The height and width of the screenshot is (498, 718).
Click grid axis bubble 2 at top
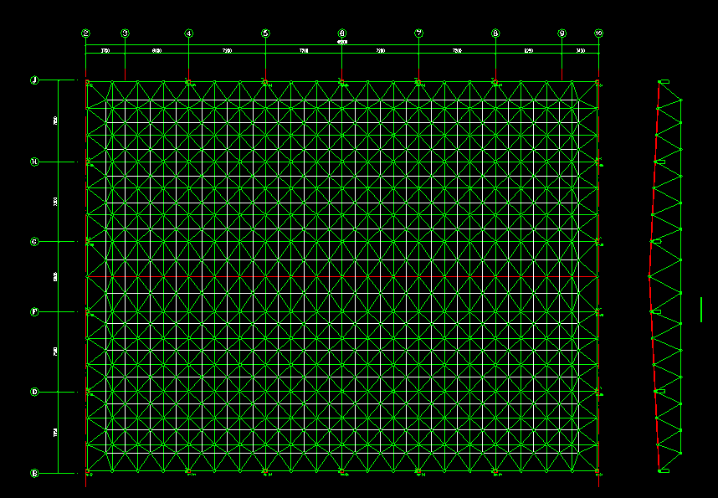click(x=85, y=33)
